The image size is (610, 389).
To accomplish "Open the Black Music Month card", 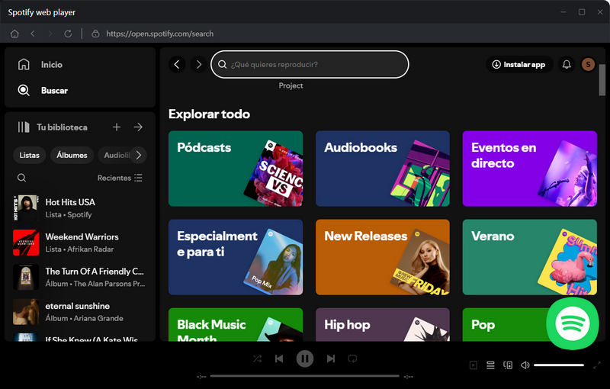I will tap(236, 325).
